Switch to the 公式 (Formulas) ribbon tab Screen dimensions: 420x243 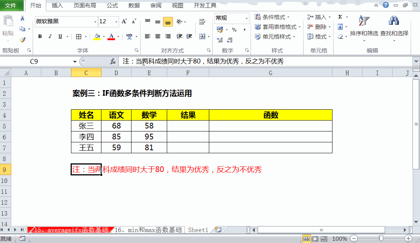[x=112, y=5]
